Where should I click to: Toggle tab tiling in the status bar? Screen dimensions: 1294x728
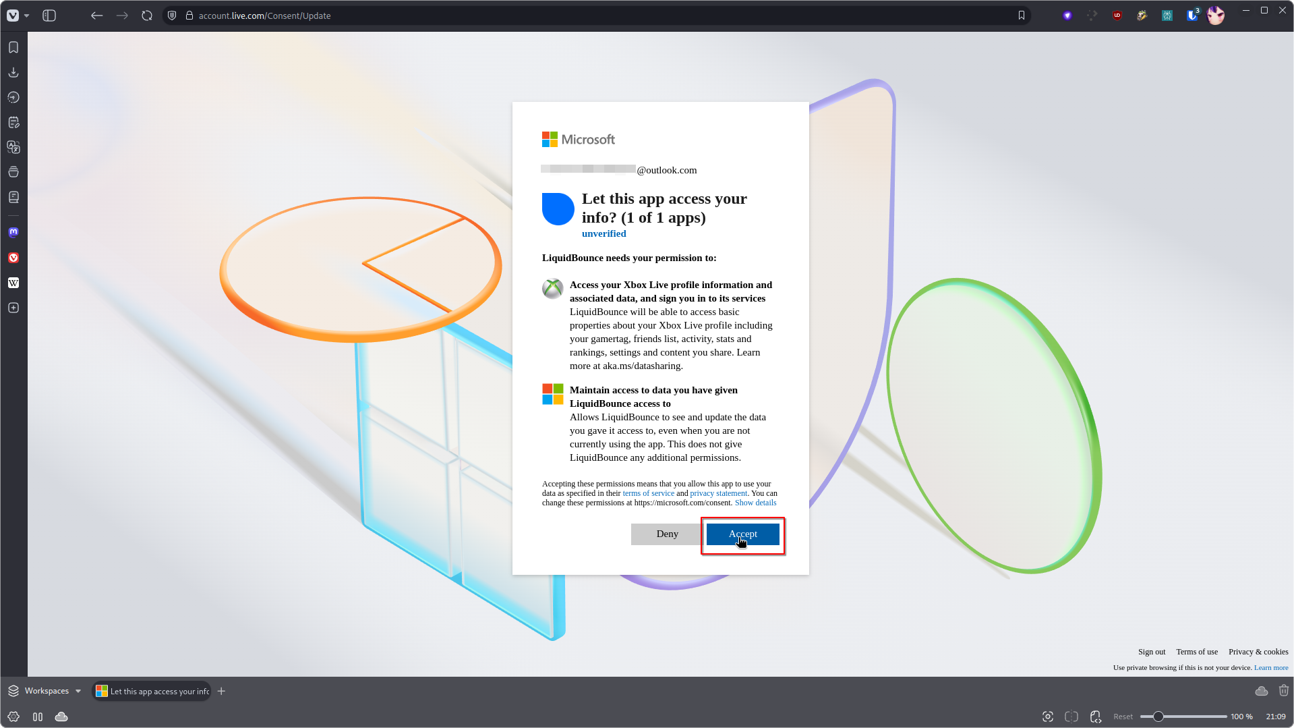coord(1070,716)
